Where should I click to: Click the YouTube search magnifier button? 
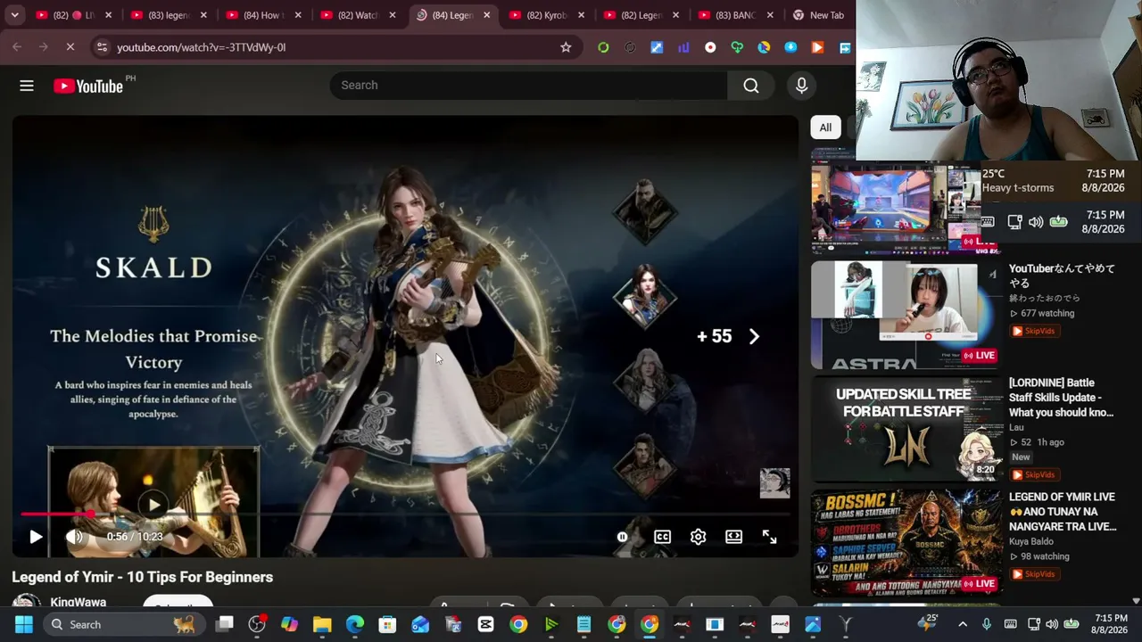751,85
